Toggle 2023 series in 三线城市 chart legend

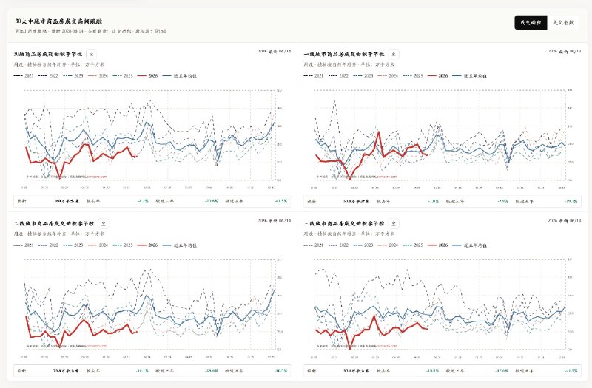(363, 245)
